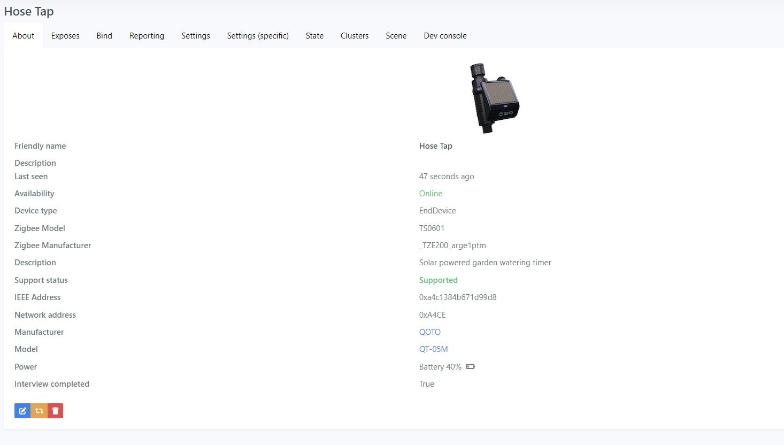Screen dimensions: 784x445
Task: Click the IEEE address value 0xa4c1384b671d99d8
Action: [x=458, y=297]
